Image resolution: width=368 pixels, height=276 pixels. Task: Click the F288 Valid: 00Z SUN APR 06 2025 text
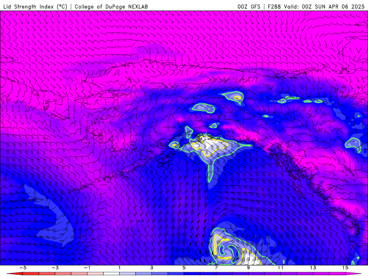coord(316,6)
